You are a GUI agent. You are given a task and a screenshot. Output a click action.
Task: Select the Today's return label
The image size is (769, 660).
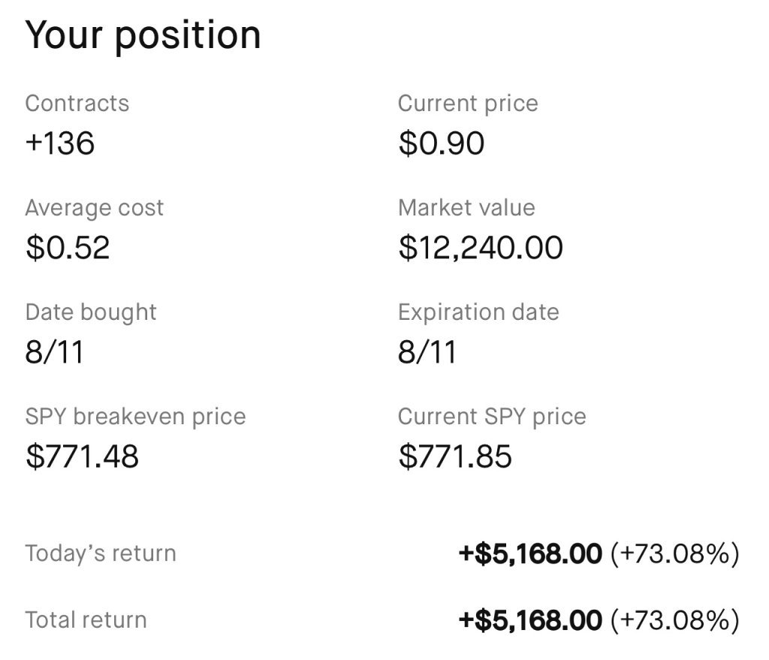pos(101,553)
